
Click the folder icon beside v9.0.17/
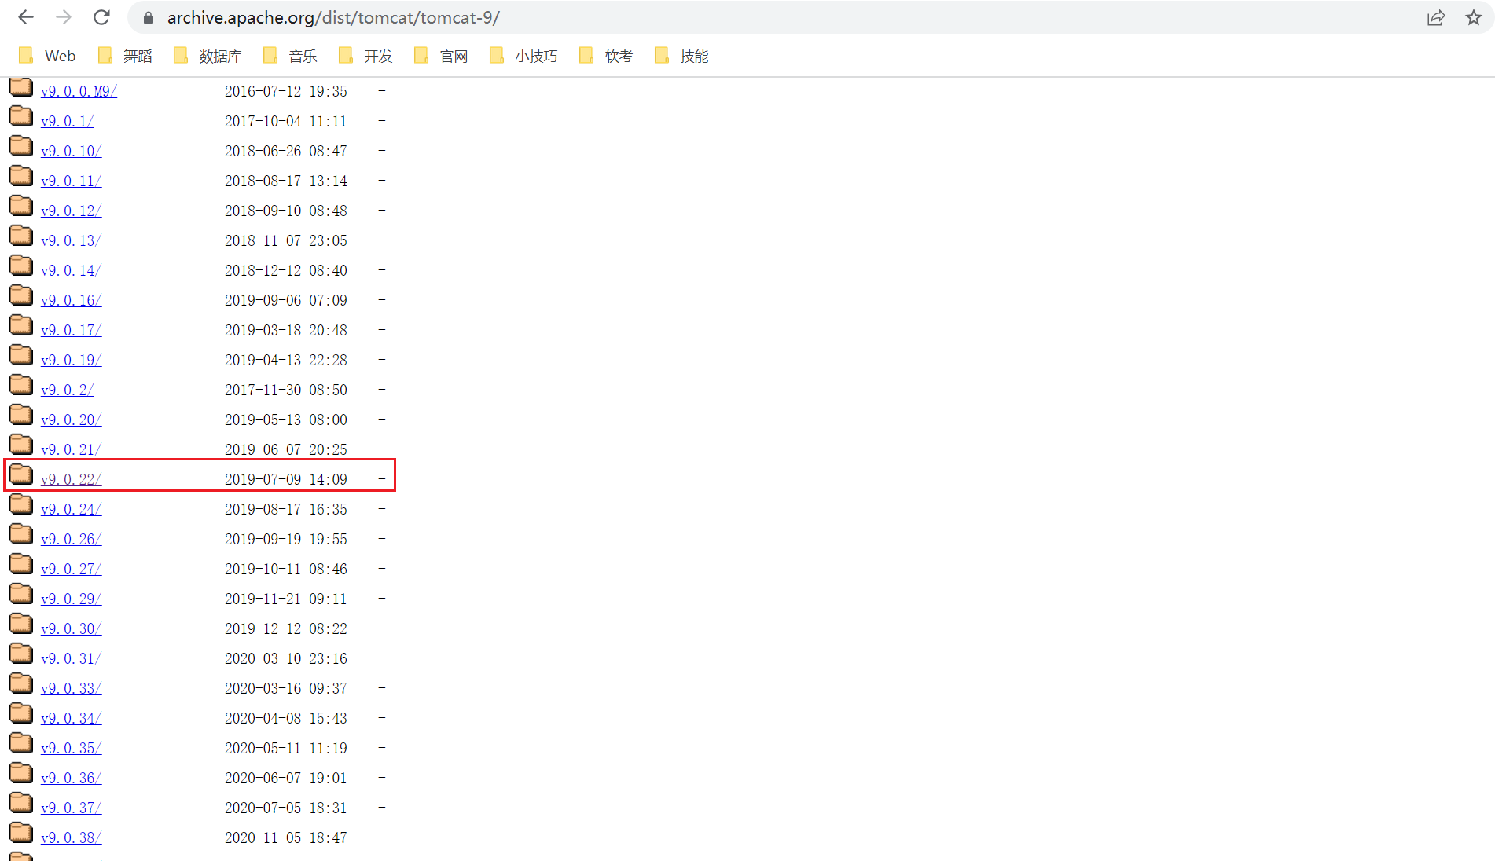pyautogui.click(x=21, y=325)
